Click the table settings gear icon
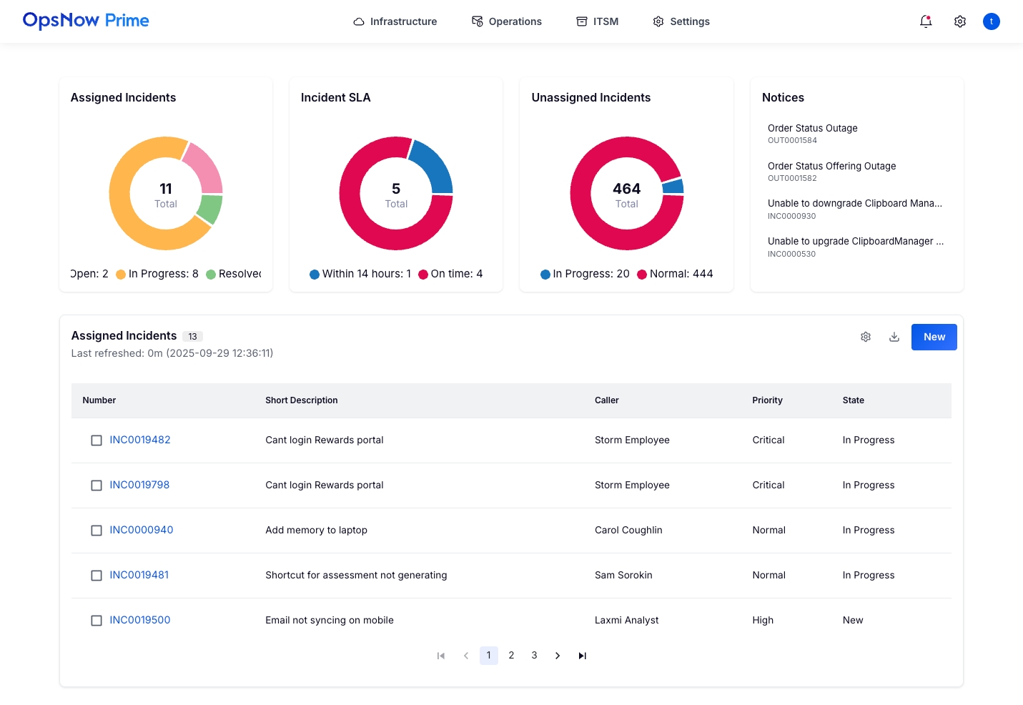Screen dimensions: 1023x705 click(865, 337)
